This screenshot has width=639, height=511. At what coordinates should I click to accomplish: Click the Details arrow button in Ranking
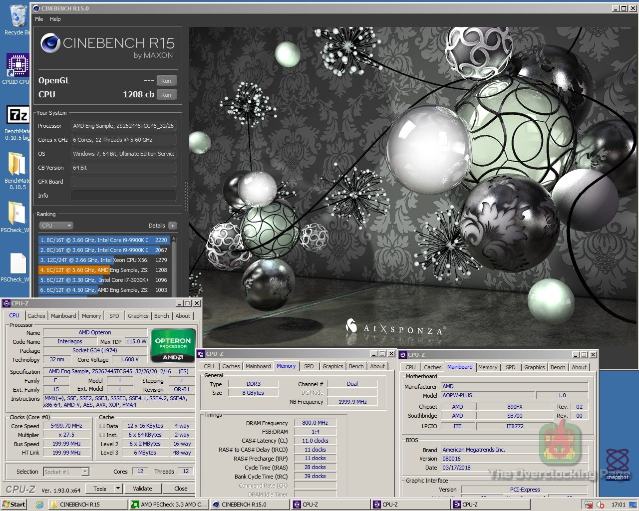pos(173,226)
